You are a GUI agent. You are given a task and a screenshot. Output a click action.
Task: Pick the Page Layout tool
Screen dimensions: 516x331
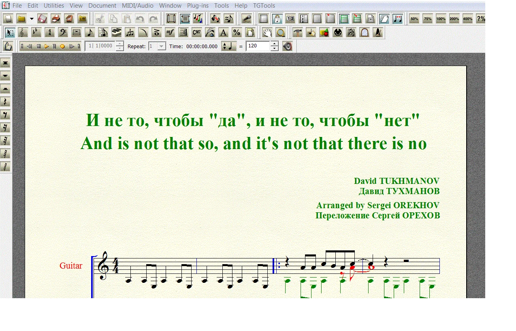tap(250, 32)
